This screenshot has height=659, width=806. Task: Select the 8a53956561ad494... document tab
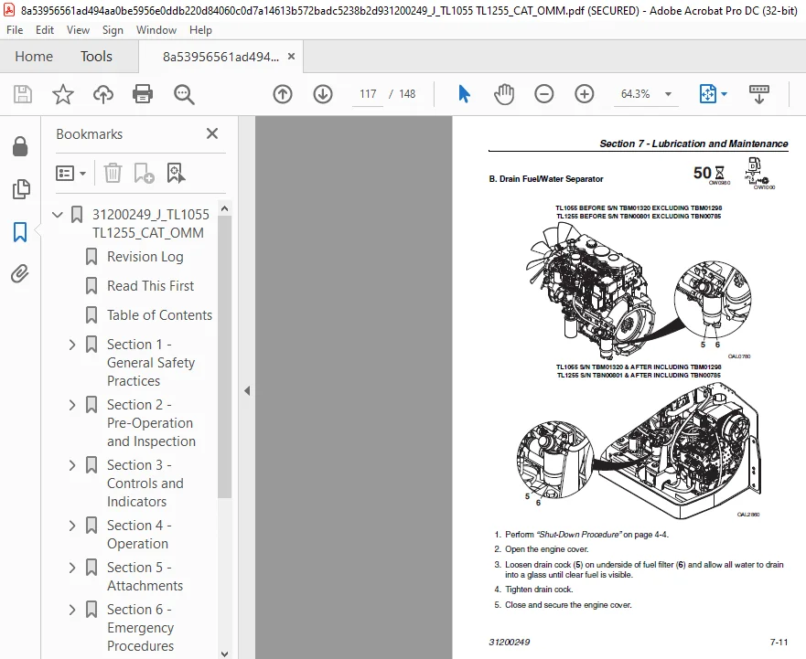221,57
